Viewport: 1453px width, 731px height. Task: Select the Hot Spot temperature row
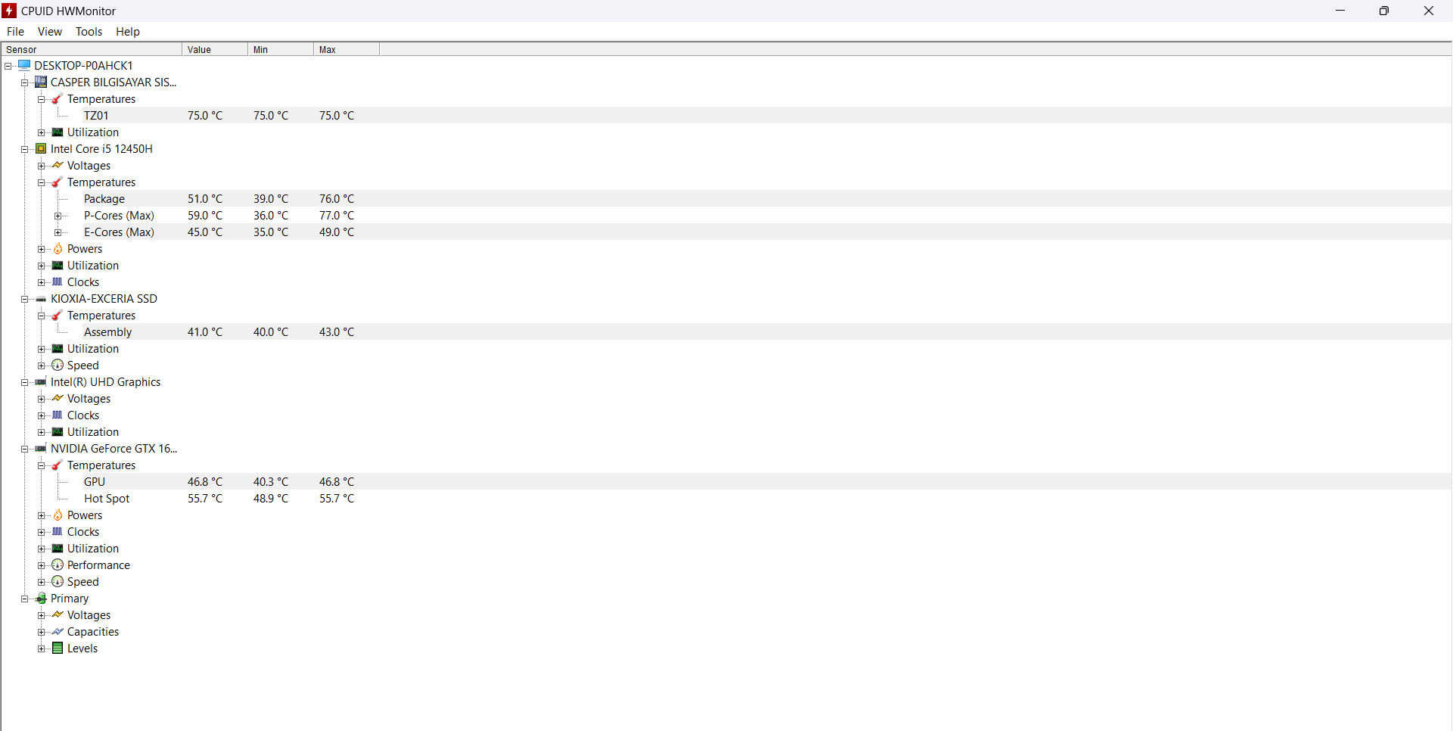(x=107, y=499)
